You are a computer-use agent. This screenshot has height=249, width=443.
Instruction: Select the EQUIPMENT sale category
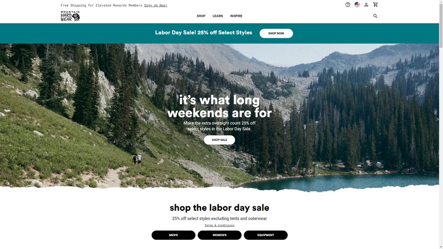click(x=266, y=235)
